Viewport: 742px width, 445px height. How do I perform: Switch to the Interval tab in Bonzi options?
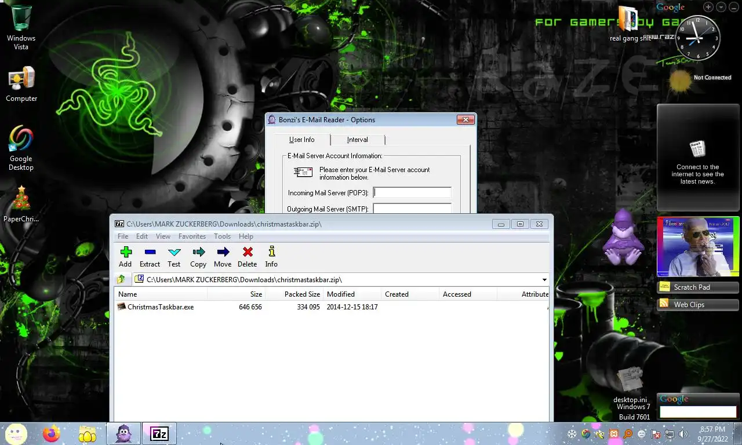coord(357,140)
